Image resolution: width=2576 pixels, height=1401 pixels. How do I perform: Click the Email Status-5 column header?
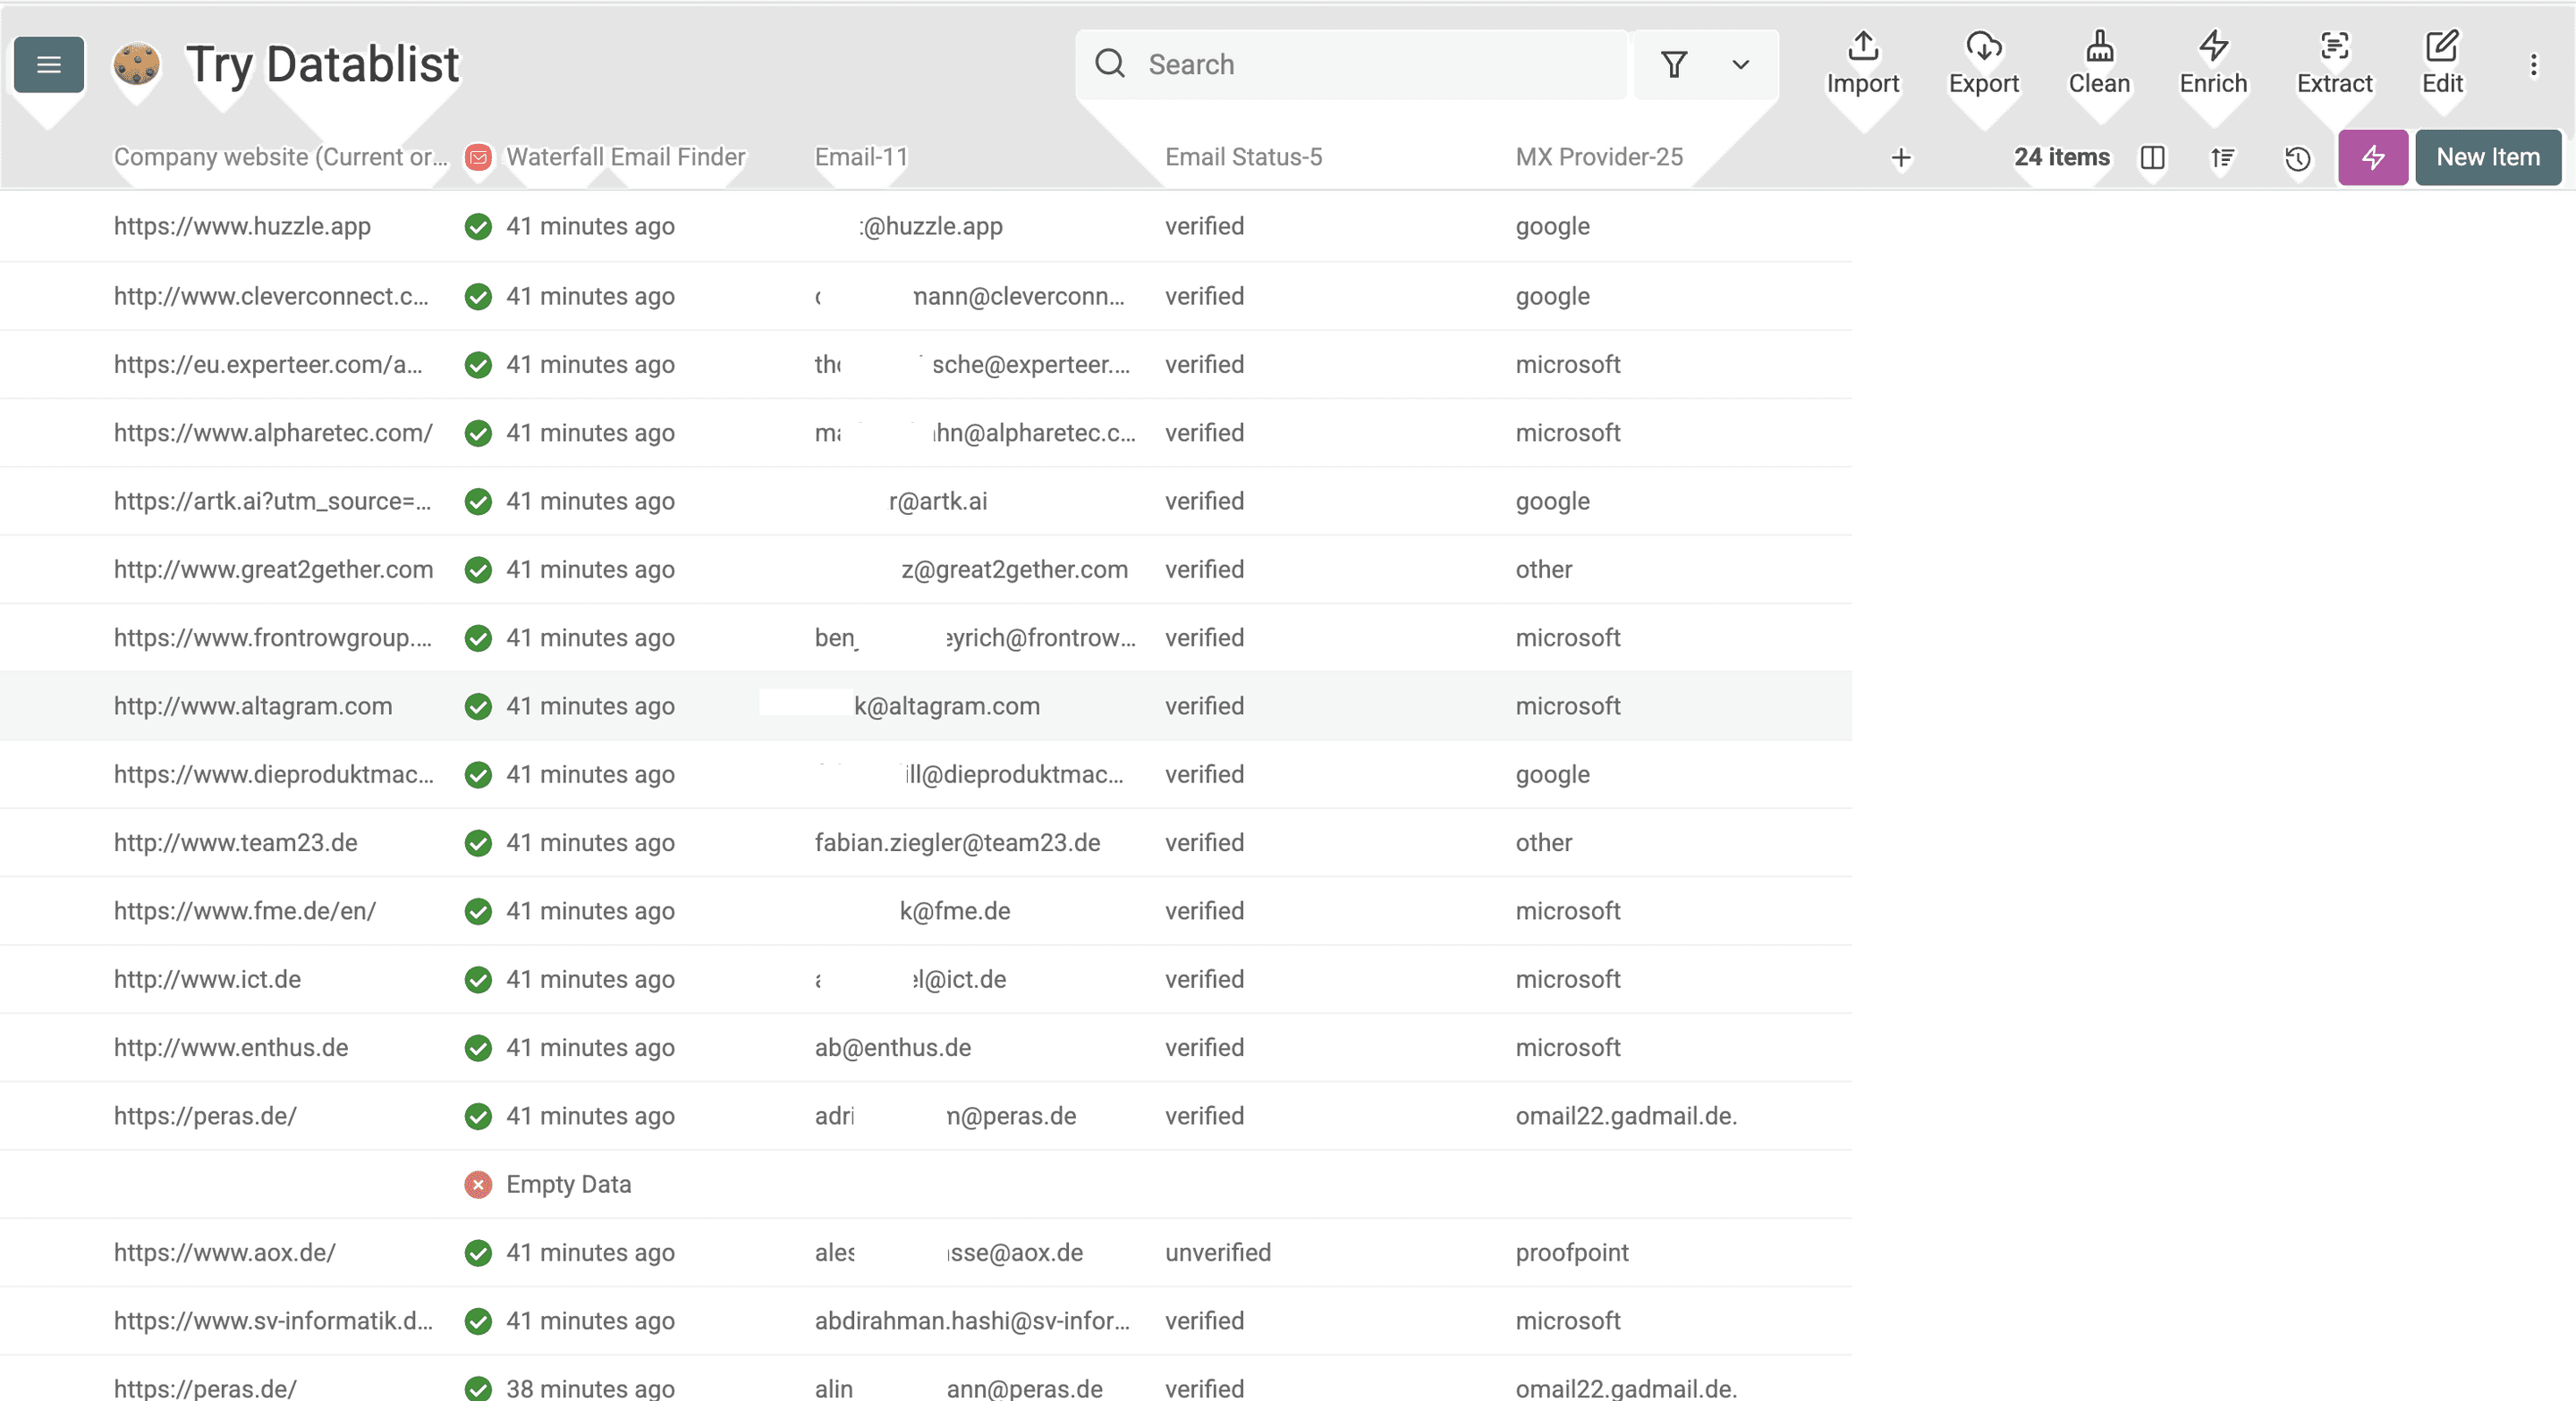[1243, 156]
